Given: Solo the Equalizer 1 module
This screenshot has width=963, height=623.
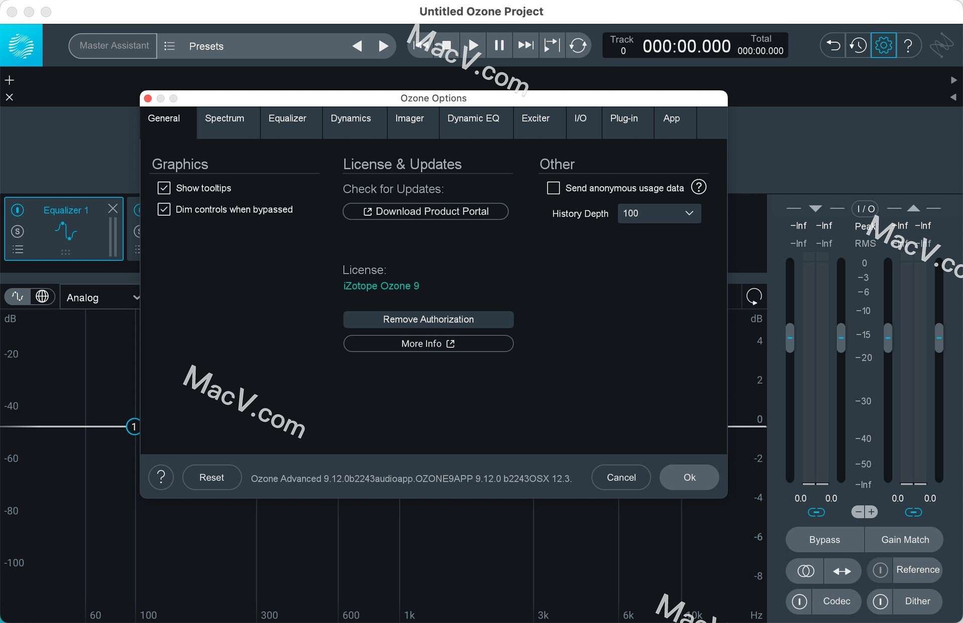Looking at the screenshot, I should click(18, 231).
